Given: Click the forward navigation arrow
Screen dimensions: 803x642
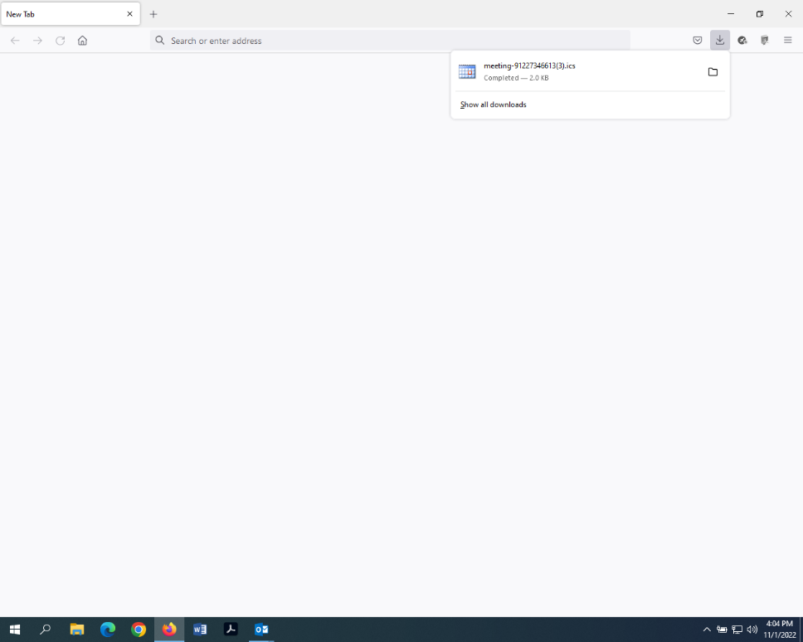Looking at the screenshot, I should point(37,41).
